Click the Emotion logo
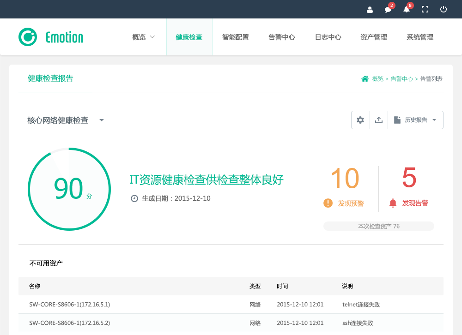The image size is (462, 335). [x=51, y=37]
